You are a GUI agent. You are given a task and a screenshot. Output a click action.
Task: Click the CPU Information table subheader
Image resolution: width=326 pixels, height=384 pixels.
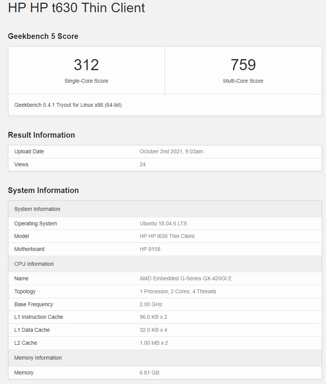(34, 264)
